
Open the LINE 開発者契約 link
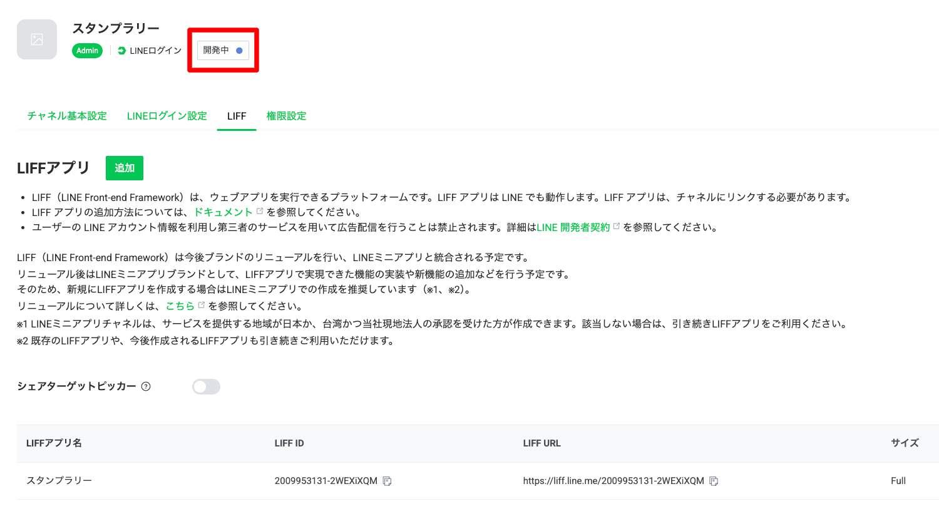[x=573, y=227]
